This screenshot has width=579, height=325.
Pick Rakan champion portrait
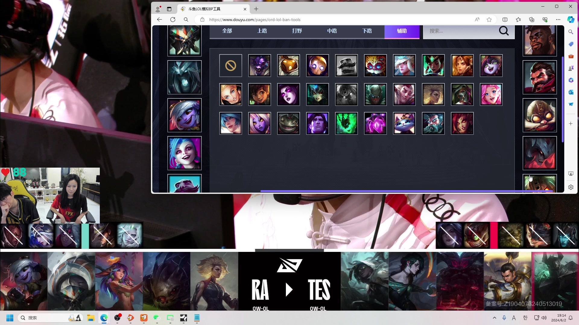tap(404, 94)
